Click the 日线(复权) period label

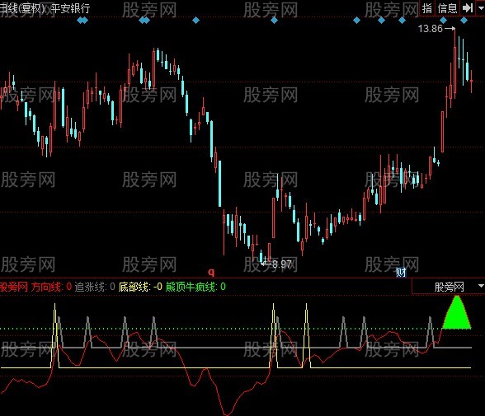click(22, 8)
